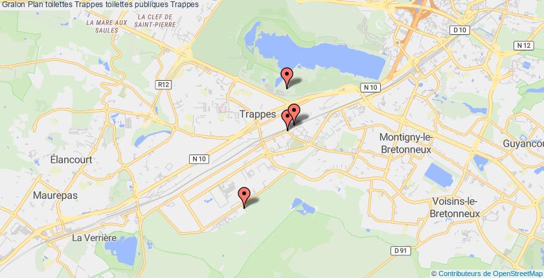Click the D 91 road shield
Image resolution: width=544 pixels, height=278 pixels.
point(401,251)
